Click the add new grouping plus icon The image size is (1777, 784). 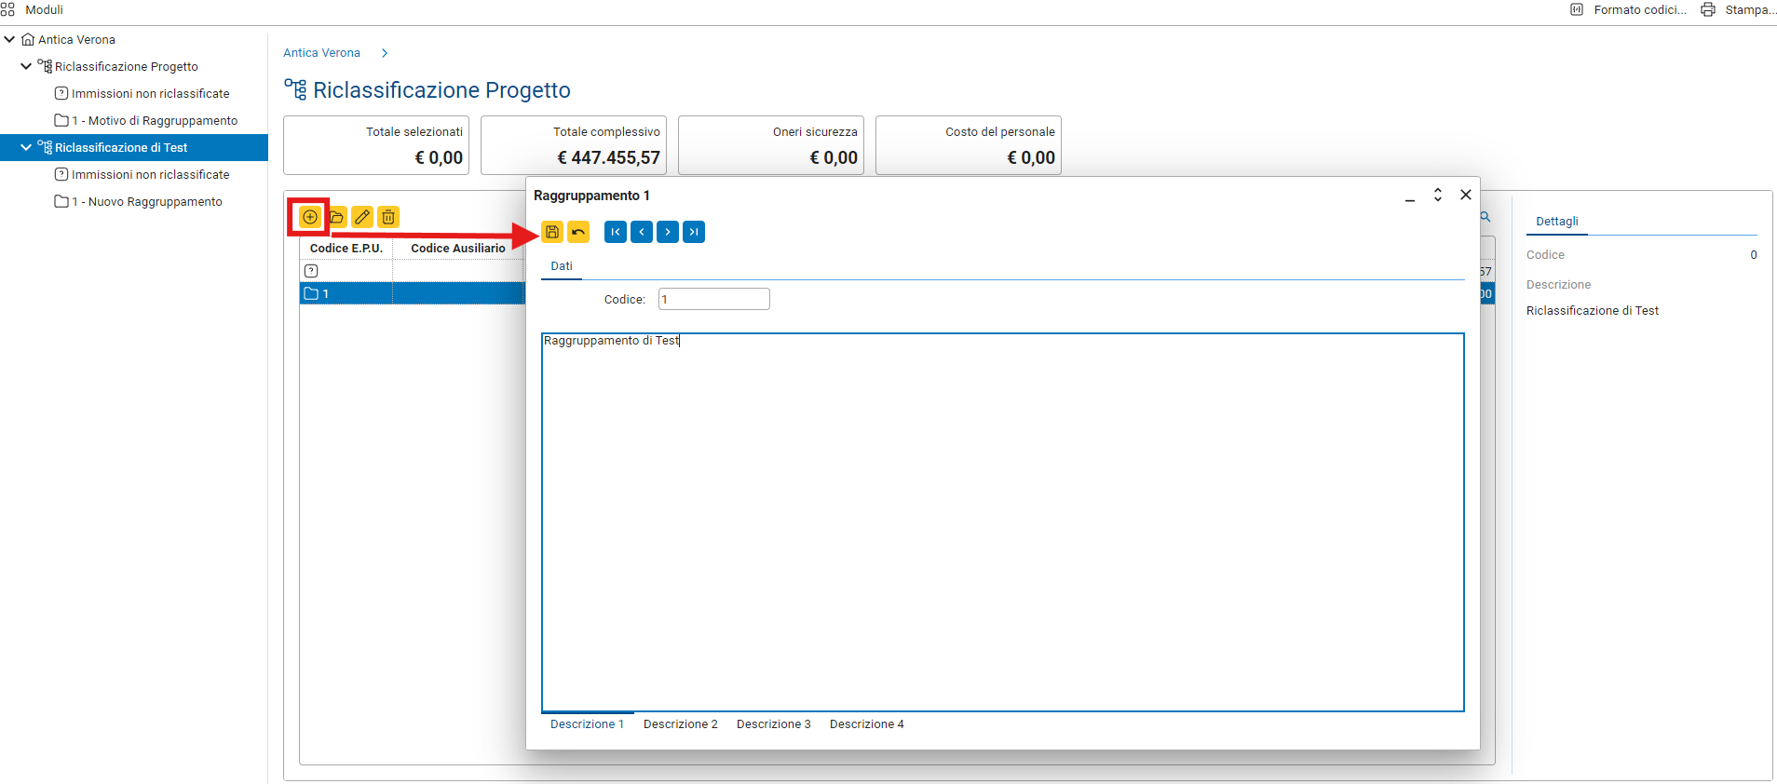(x=310, y=217)
